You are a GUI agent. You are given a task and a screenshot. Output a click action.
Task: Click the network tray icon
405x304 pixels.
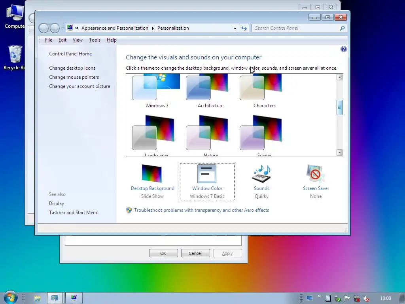356,298
